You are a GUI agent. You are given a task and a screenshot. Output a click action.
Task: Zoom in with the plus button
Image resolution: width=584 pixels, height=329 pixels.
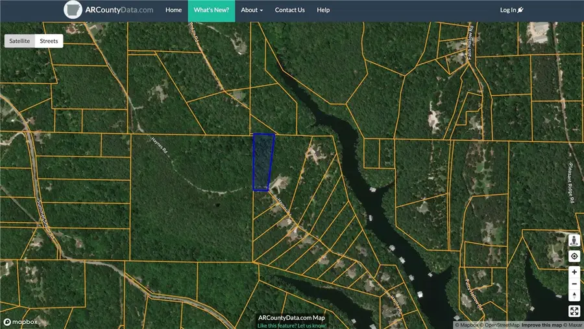574,273
